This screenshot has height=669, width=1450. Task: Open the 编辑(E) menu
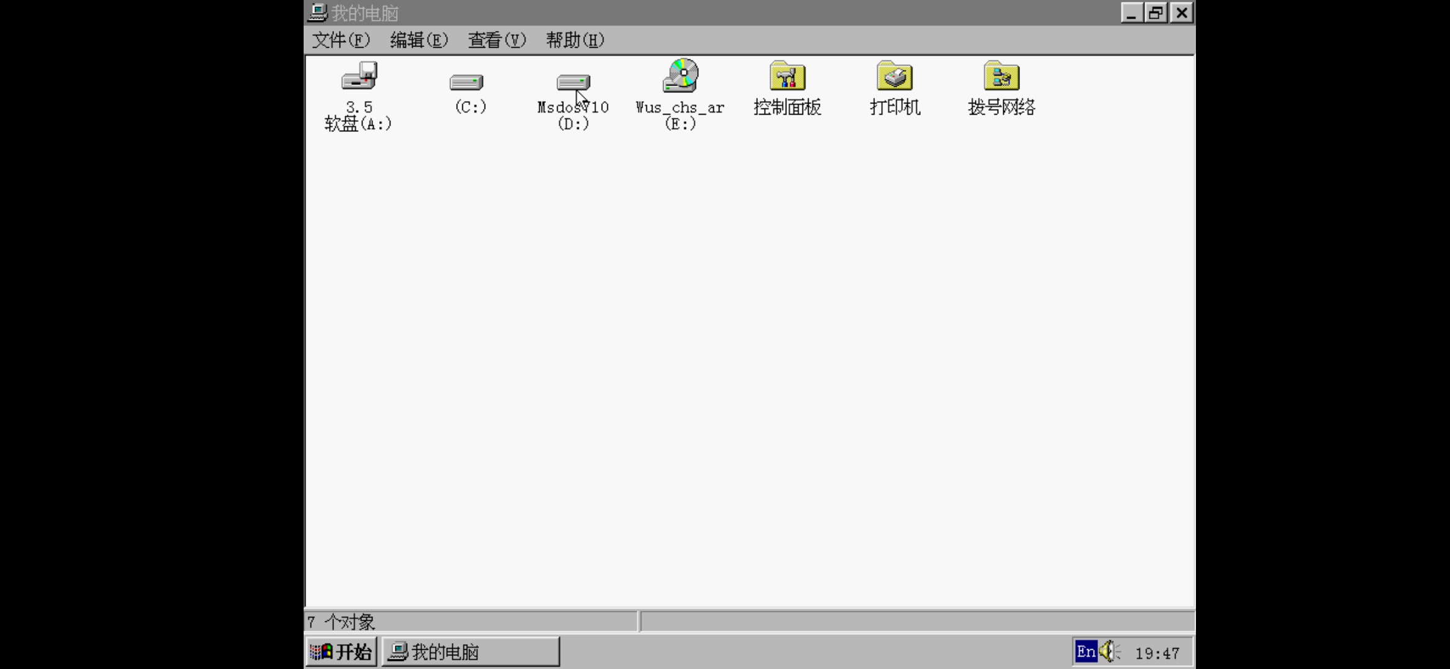[x=418, y=40]
